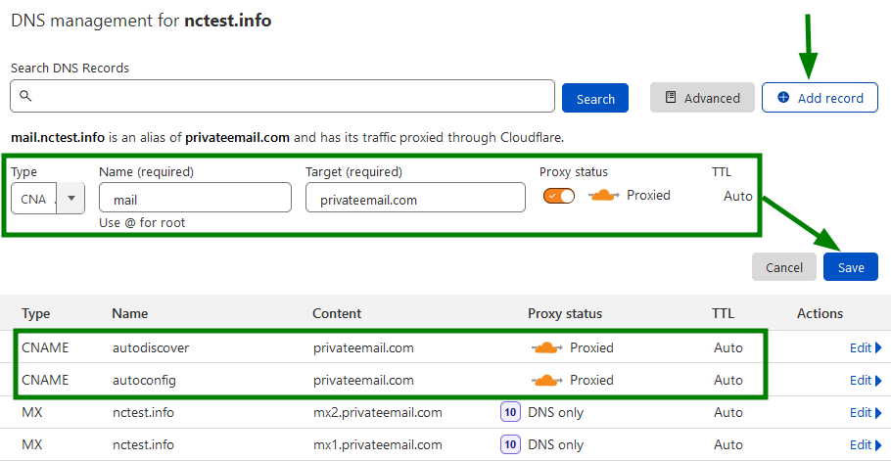Image resolution: width=891 pixels, height=461 pixels.
Task: Click priority 10 badge for mx2.privateemail.com
Action: (510, 412)
